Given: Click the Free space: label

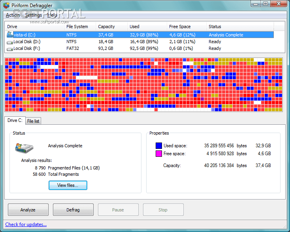Looking at the screenshot, I should tap(175, 154).
